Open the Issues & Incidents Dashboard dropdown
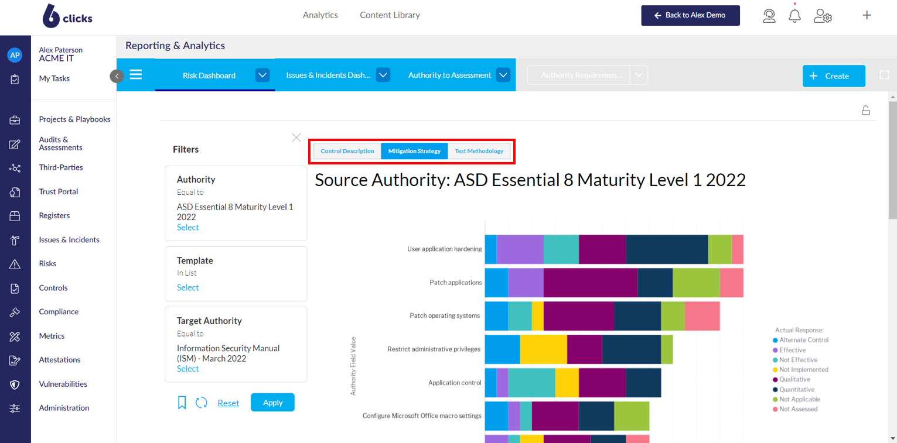897x443 pixels. (x=383, y=75)
